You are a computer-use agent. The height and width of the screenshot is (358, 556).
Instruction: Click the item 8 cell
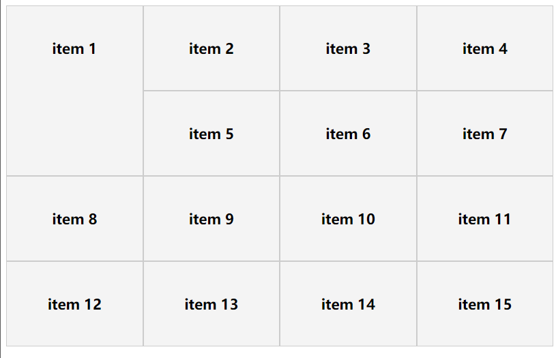(x=74, y=219)
